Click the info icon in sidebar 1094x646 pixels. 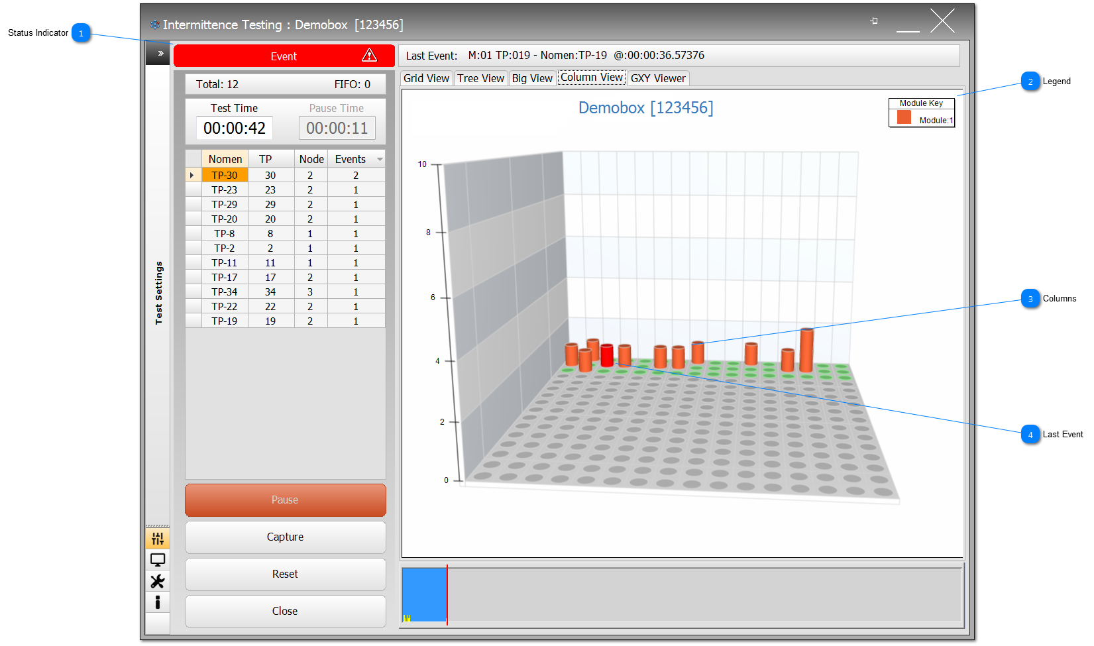[158, 602]
